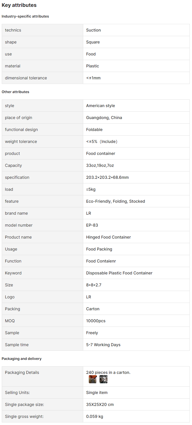Viewport: 192px width, 425px height.
Task: Click the 5-7 Working Days sample time
Action: point(103,345)
